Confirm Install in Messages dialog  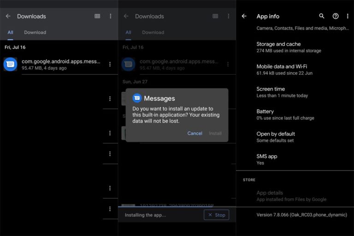[215, 133]
